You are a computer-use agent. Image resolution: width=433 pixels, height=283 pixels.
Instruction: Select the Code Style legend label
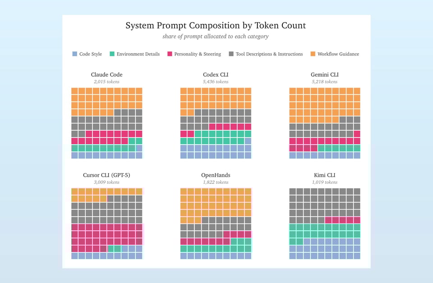pyautogui.click(x=91, y=54)
